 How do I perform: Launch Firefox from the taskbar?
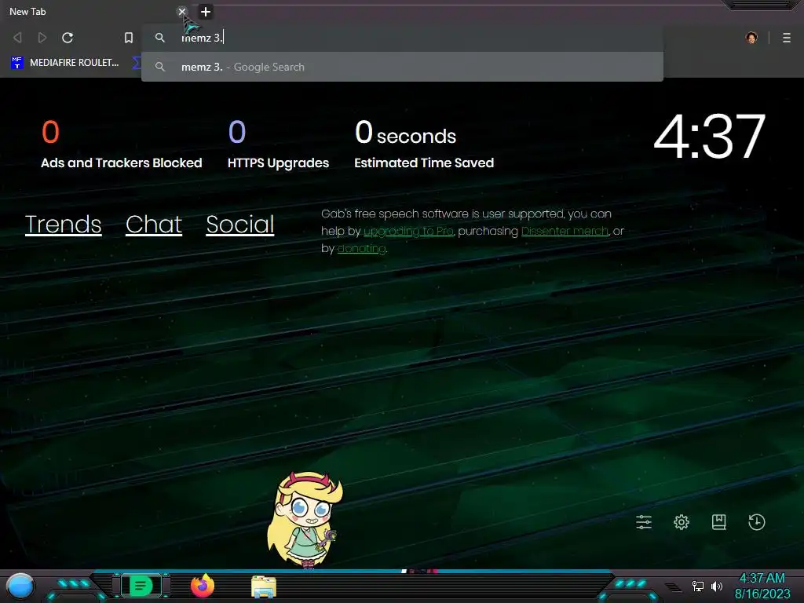[x=203, y=586]
